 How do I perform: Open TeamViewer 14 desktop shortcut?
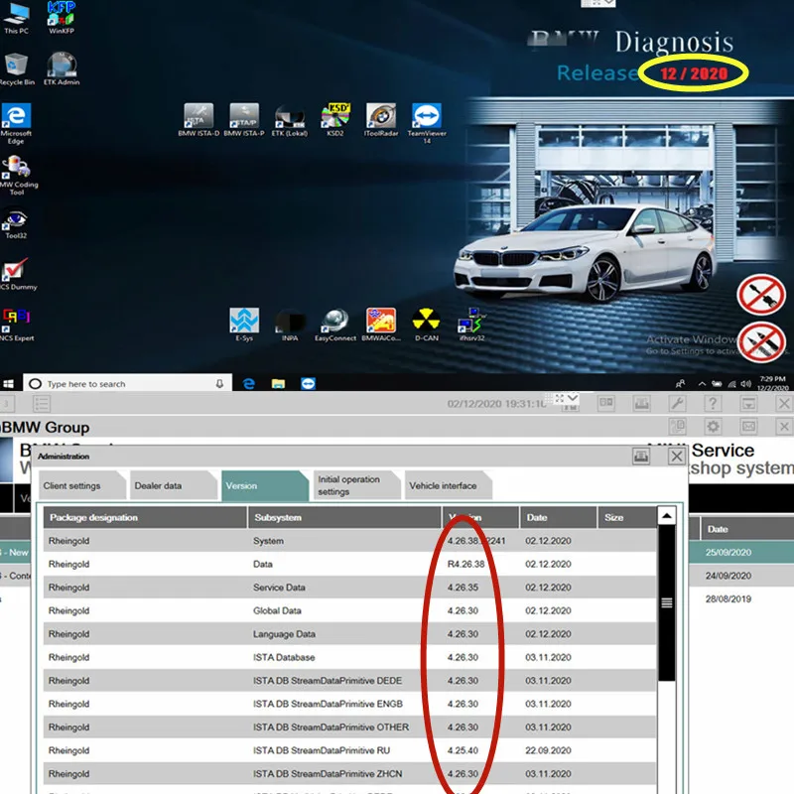[427, 123]
